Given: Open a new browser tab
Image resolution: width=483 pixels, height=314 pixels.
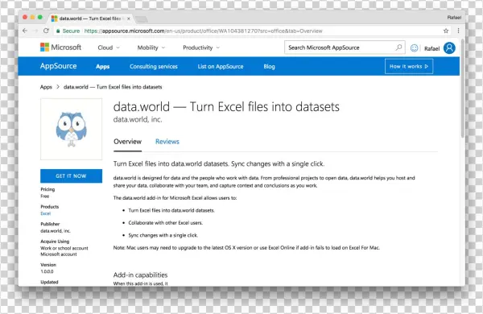Looking at the screenshot, I should pos(142,19).
